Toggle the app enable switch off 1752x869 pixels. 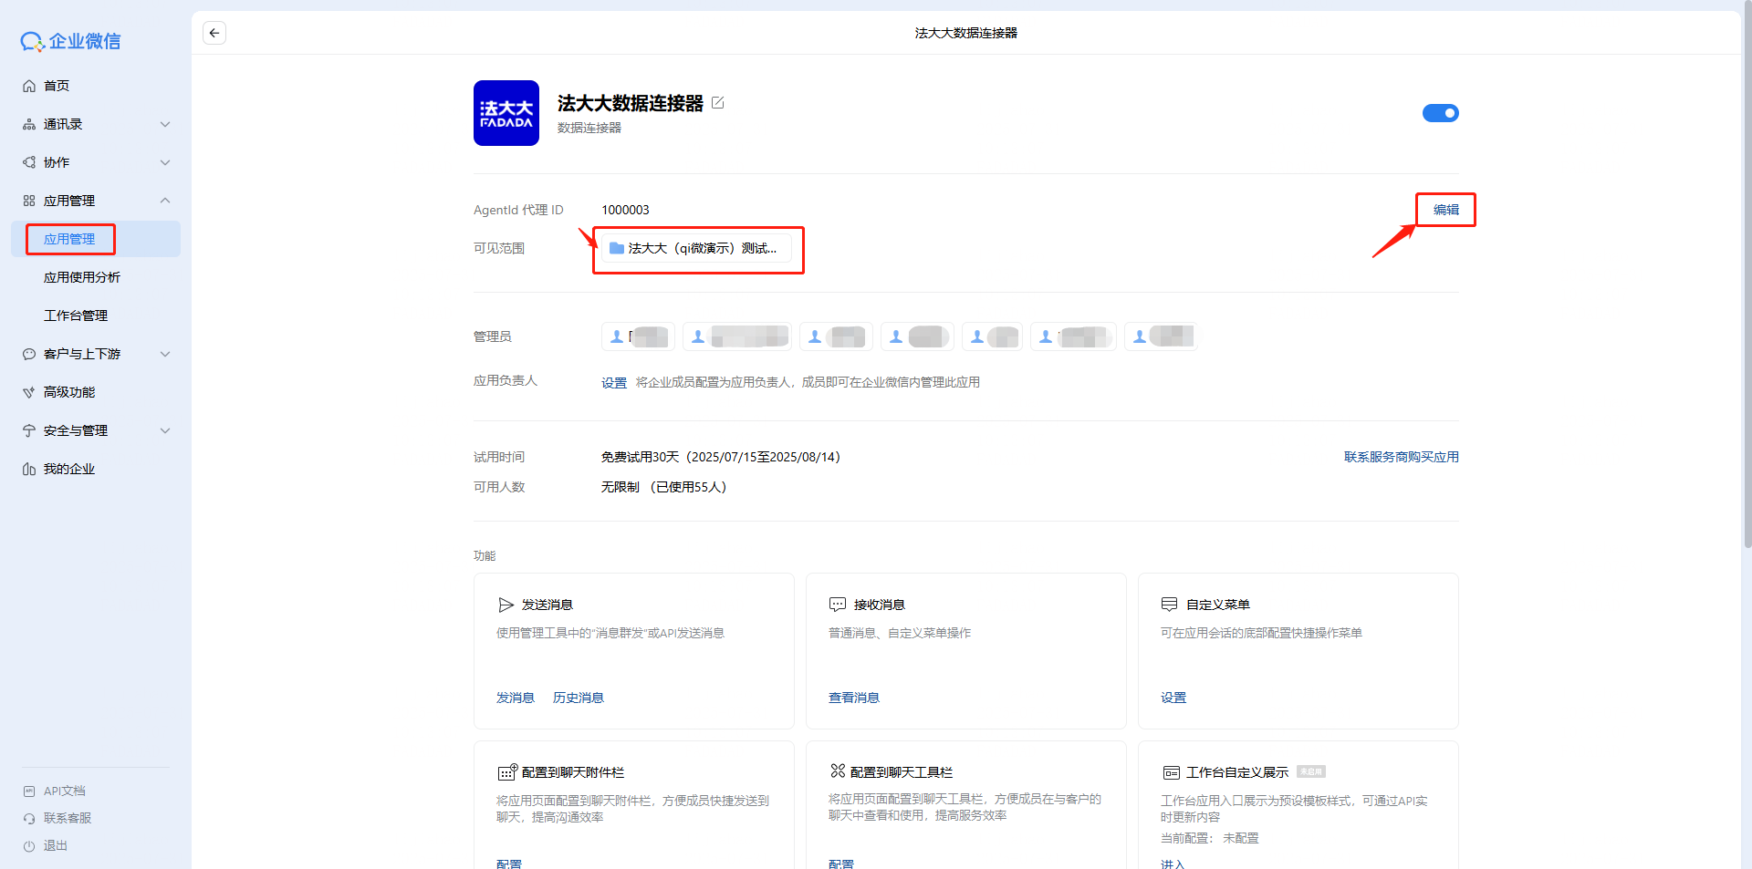[1441, 113]
